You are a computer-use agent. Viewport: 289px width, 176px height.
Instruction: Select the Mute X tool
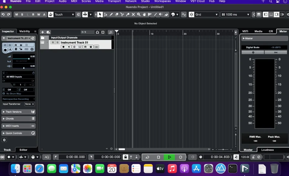(133, 14)
